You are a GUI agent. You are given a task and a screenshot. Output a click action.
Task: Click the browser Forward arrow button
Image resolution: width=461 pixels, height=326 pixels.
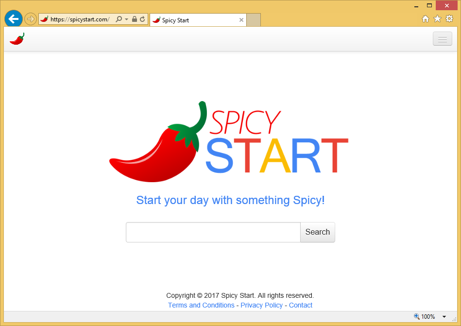point(30,19)
